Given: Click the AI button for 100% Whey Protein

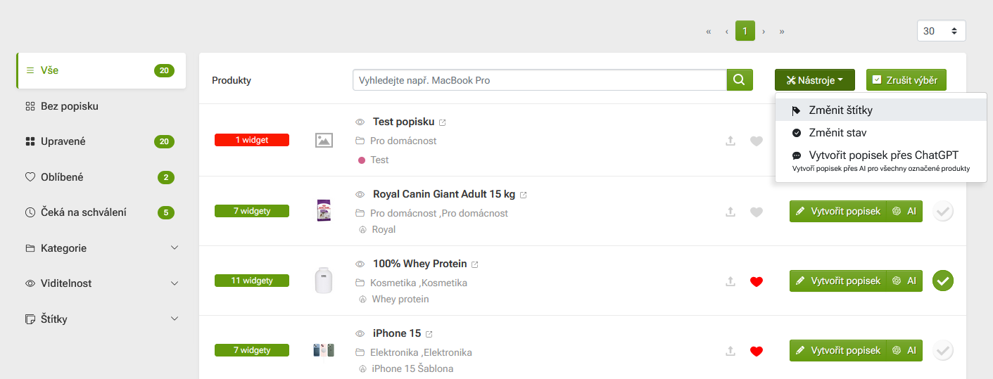Looking at the screenshot, I should pyautogui.click(x=904, y=281).
